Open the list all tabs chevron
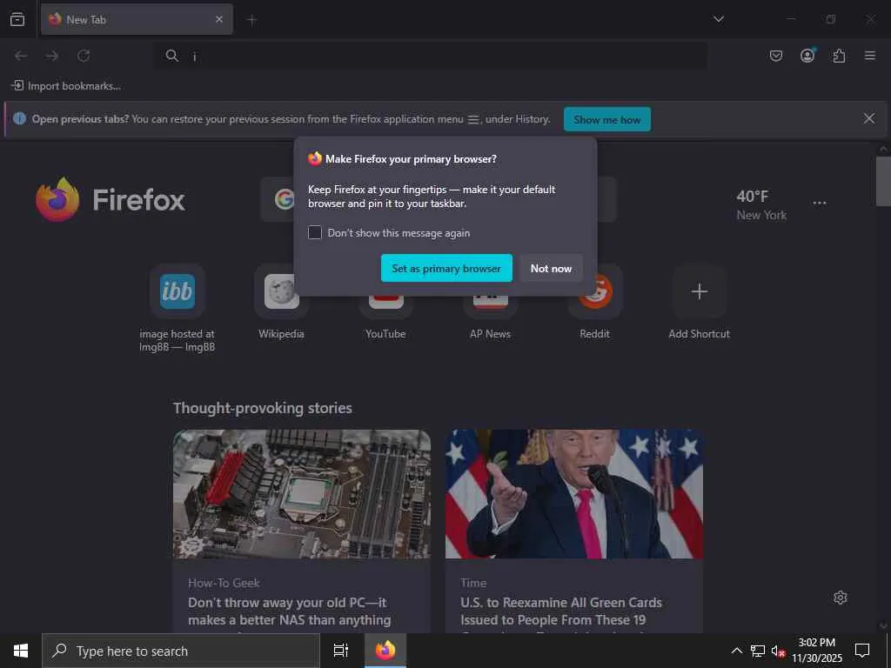 coord(719,19)
